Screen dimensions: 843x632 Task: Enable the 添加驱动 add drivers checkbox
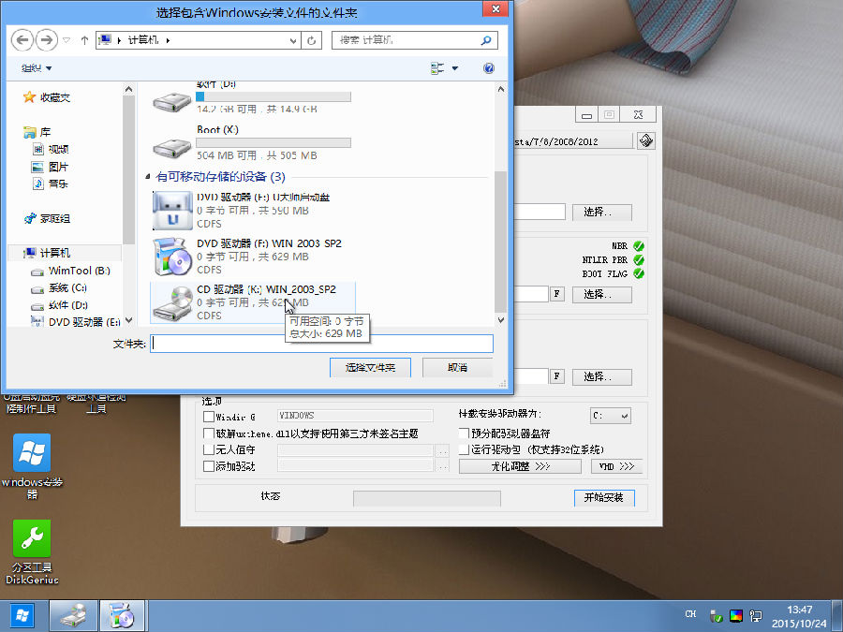(209, 466)
